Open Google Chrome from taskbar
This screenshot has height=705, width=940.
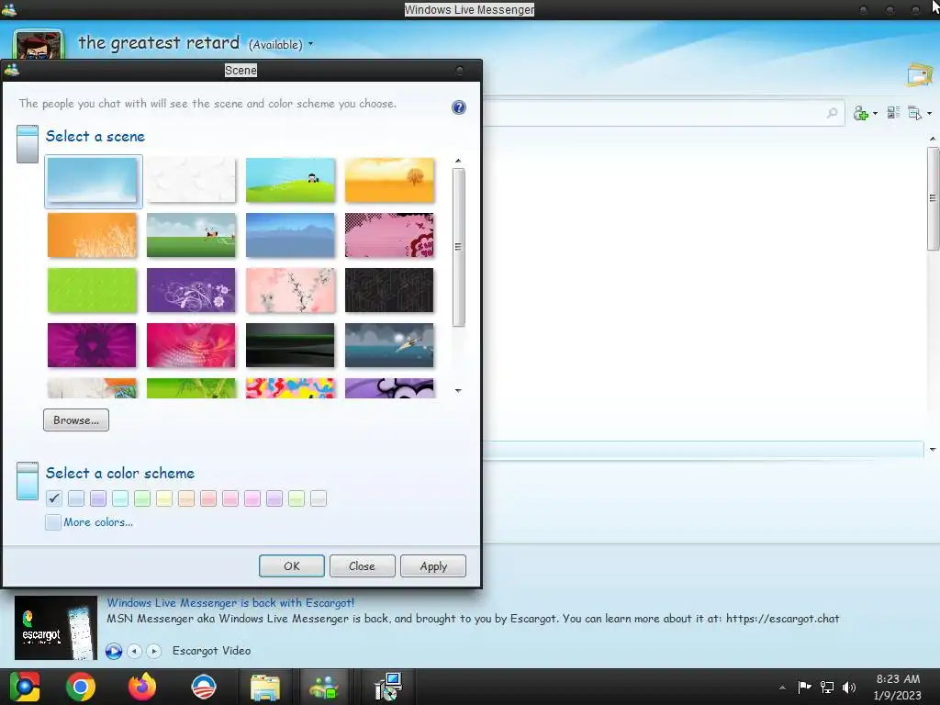click(81, 687)
